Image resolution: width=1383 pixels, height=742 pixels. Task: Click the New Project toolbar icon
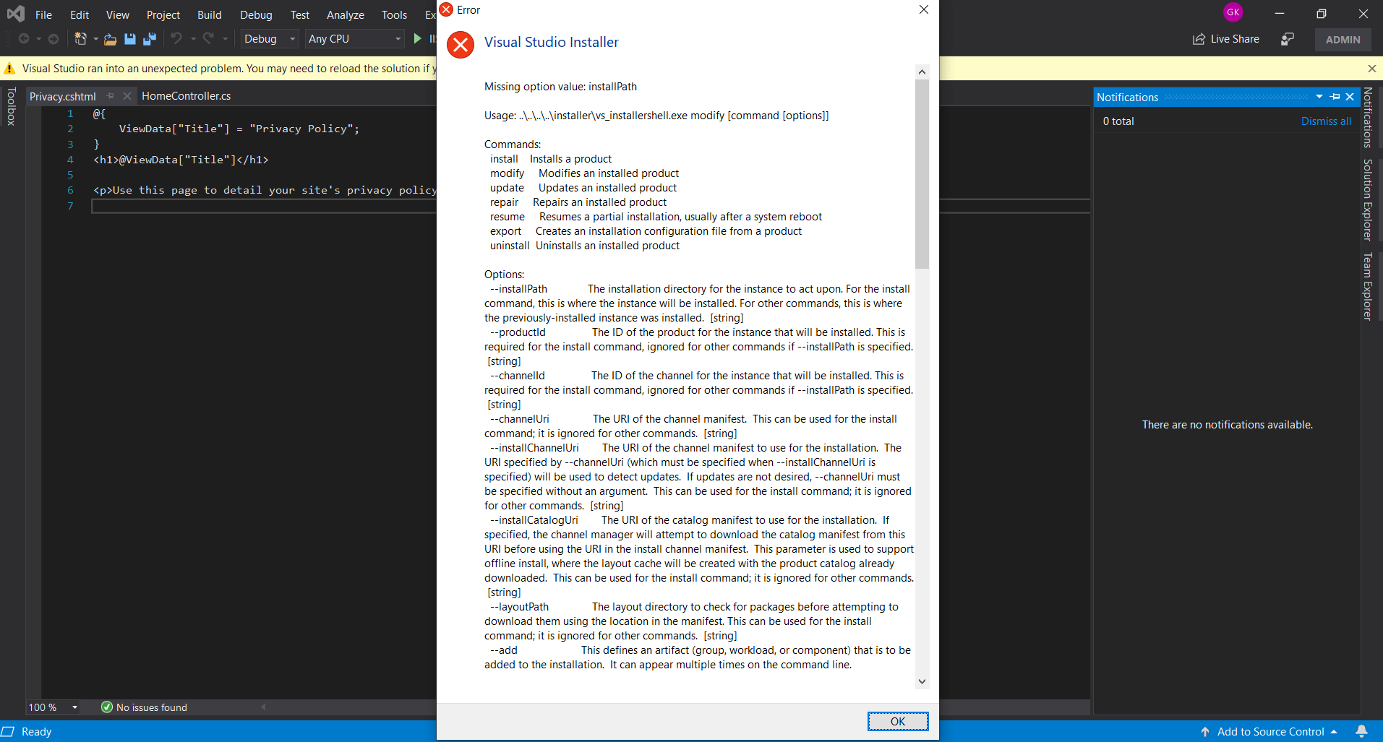[x=80, y=39]
